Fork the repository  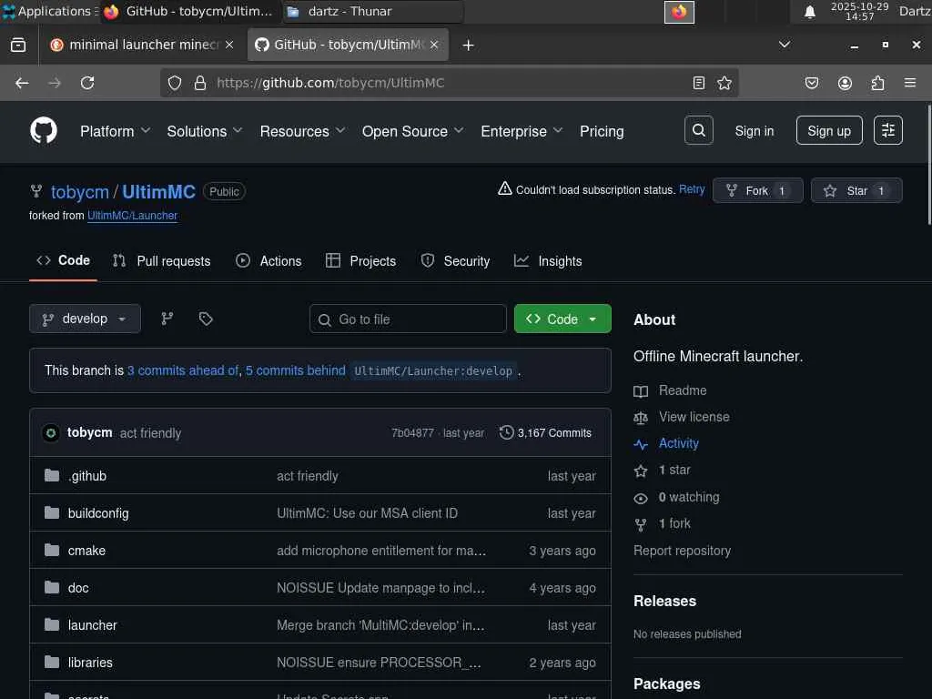[x=758, y=191]
